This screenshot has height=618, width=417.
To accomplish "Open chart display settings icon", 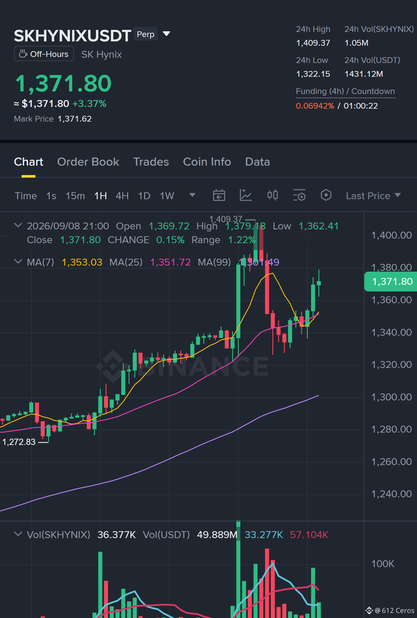I will coord(299,195).
